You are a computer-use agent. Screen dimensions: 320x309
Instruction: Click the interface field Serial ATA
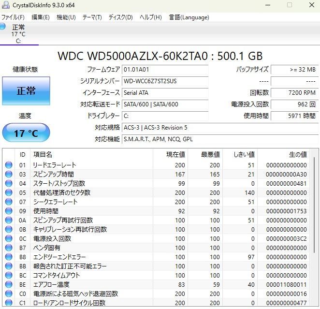coord(165,93)
